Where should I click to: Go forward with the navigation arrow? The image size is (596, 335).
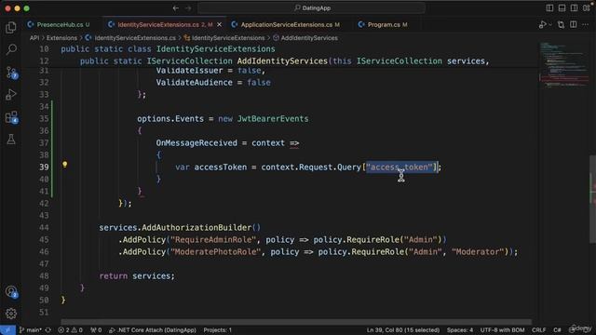(x=188, y=8)
